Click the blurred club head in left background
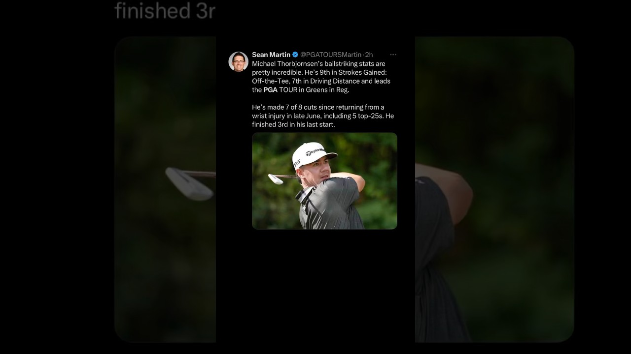This screenshot has height=354, width=631. tap(188, 184)
